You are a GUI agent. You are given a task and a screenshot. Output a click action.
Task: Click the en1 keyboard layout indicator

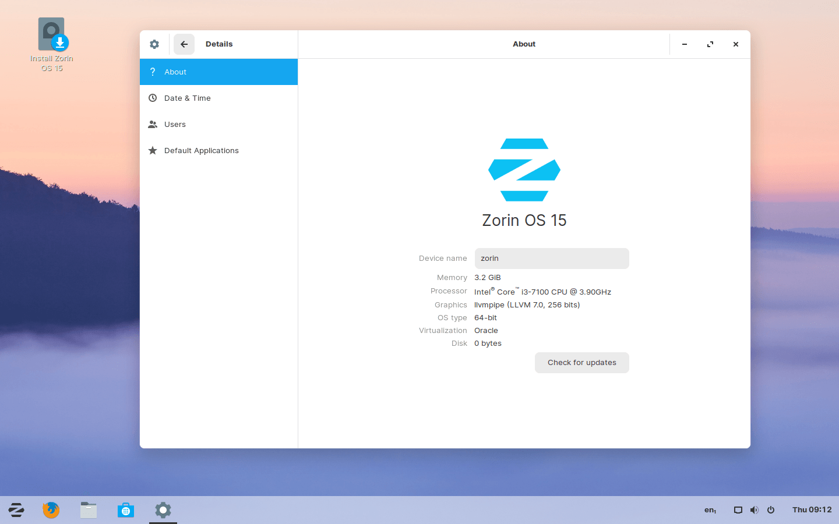click(710, 509)
